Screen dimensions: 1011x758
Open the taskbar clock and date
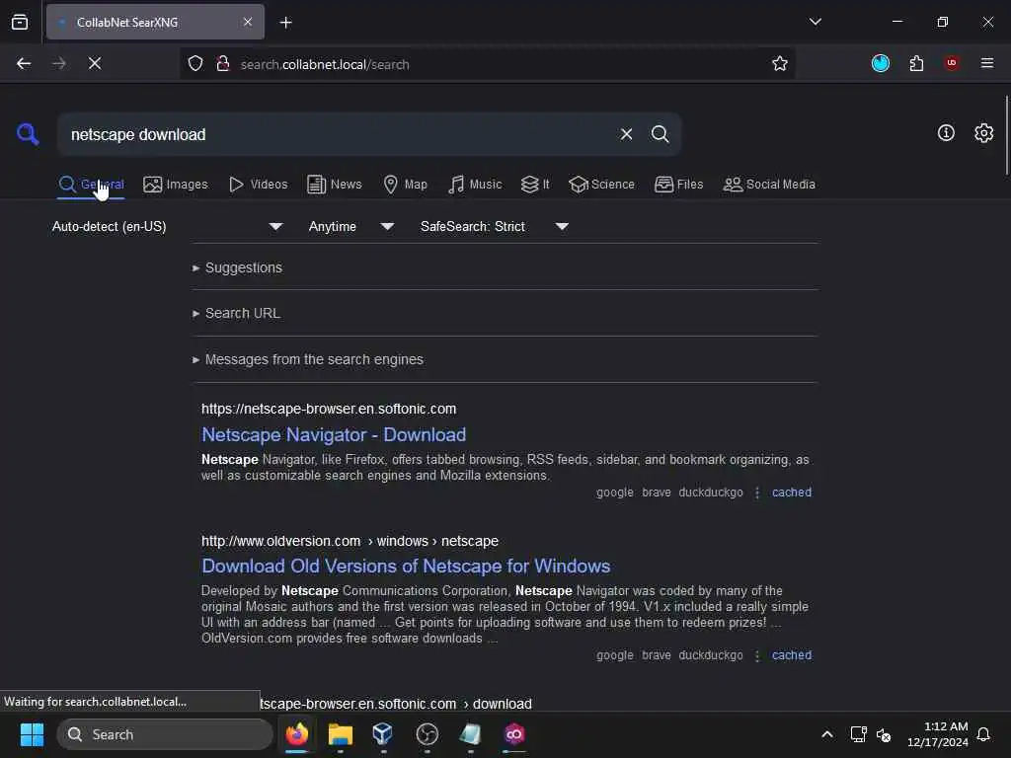click(938, 734)
